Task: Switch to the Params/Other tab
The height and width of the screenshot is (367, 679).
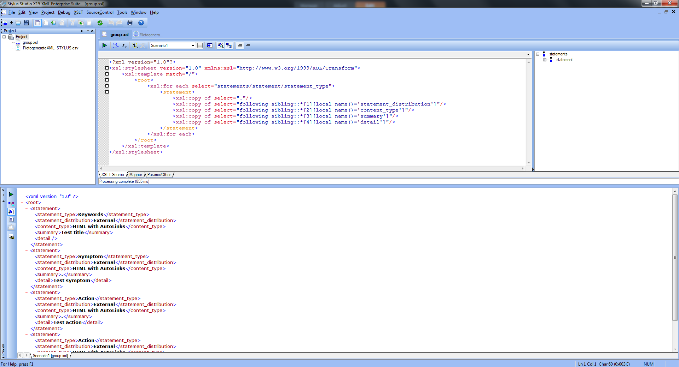Action: coord(159,175)
